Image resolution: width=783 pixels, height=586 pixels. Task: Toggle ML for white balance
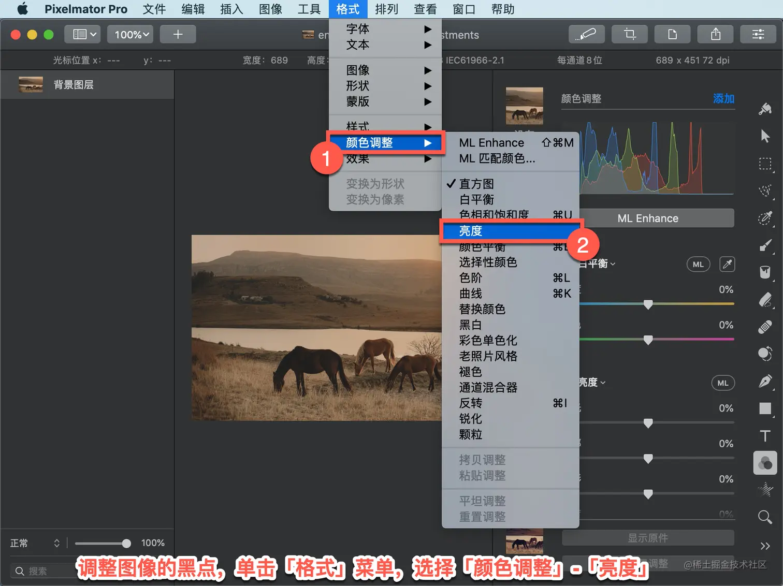pyautogui.click(x=698, y=264)
